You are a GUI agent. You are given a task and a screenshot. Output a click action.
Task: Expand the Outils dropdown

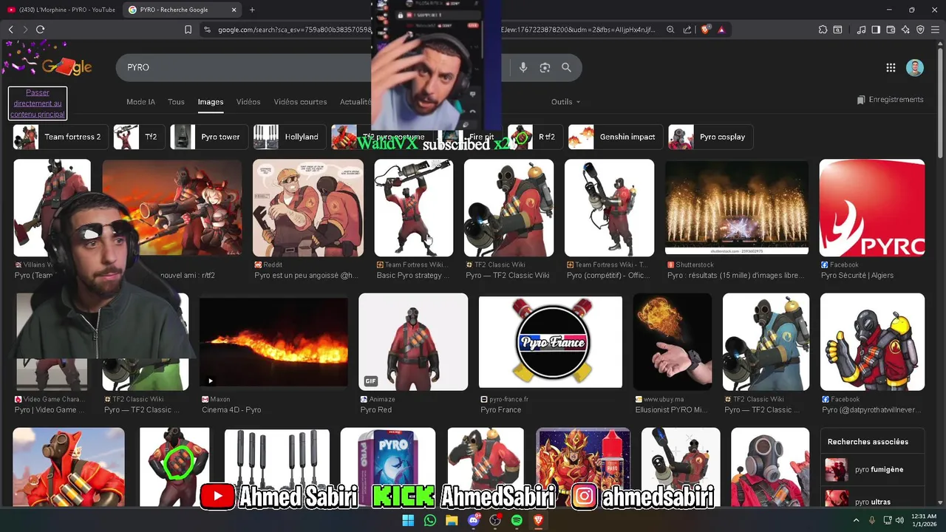[565, 102]
